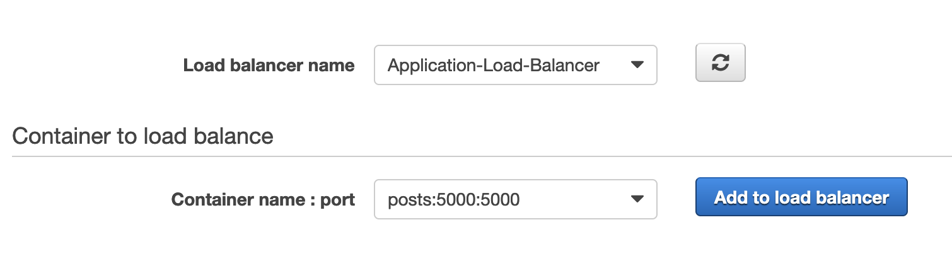Select the Application-Load-Balancer text

[493, 65]
